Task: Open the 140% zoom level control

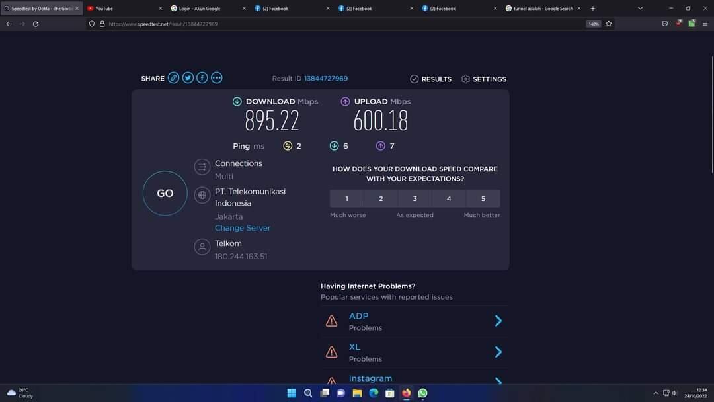Action: tap(593, 23)
